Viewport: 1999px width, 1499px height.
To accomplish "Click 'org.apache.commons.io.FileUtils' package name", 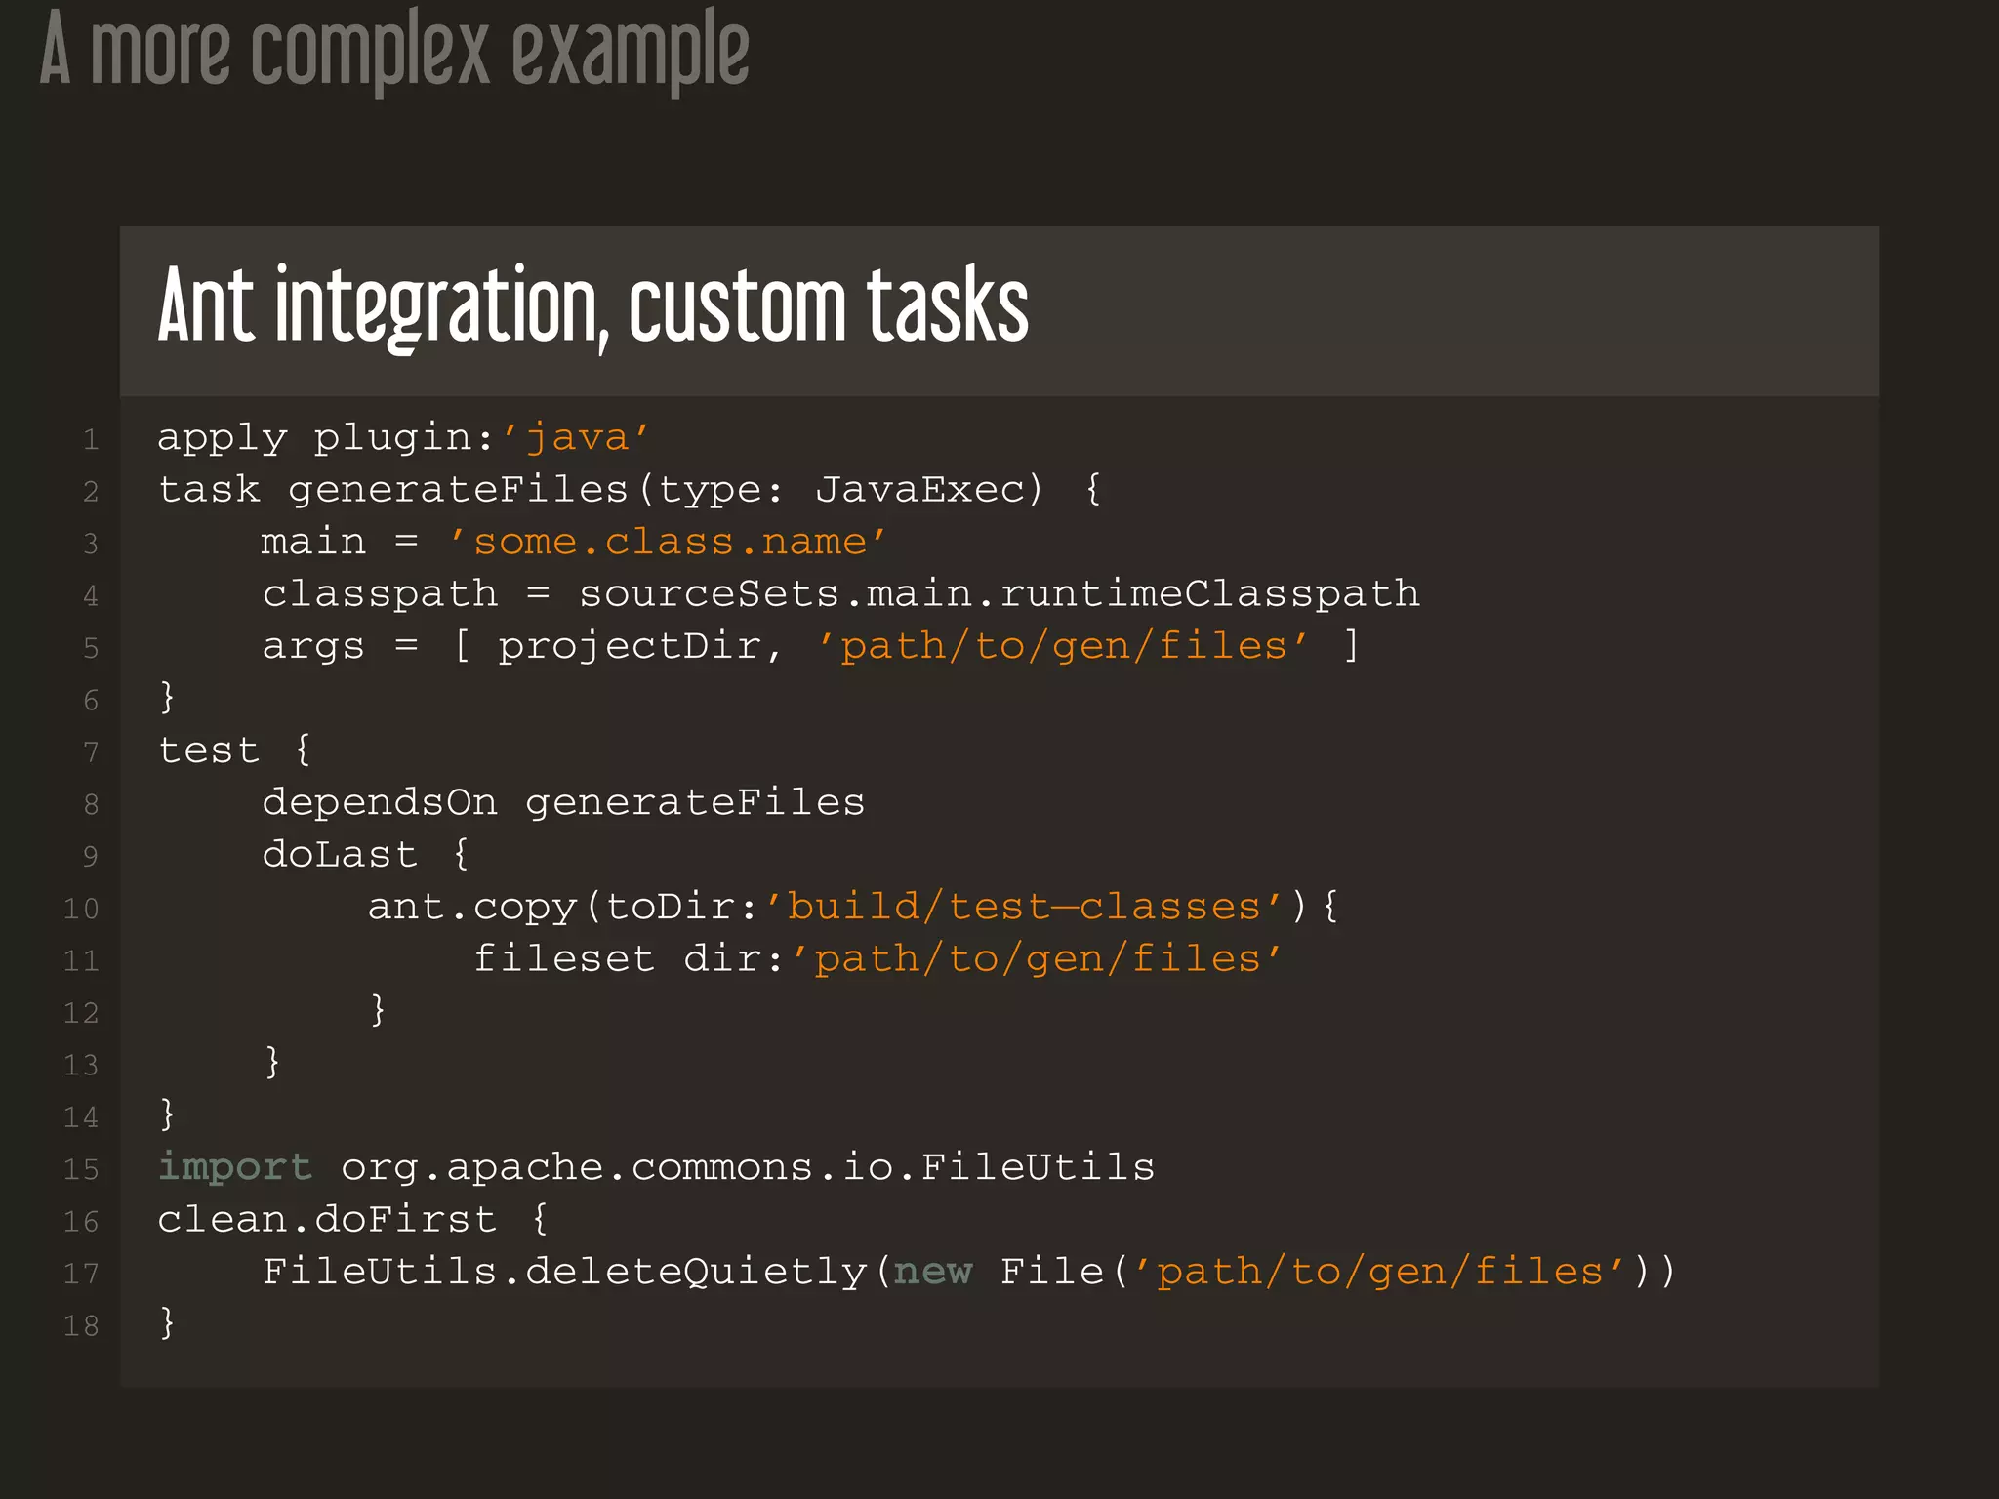I will 748,1167.
